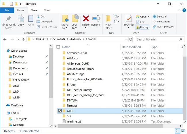Click Arduino in address bar
The image size is (187, 134).
coord(75,39)
